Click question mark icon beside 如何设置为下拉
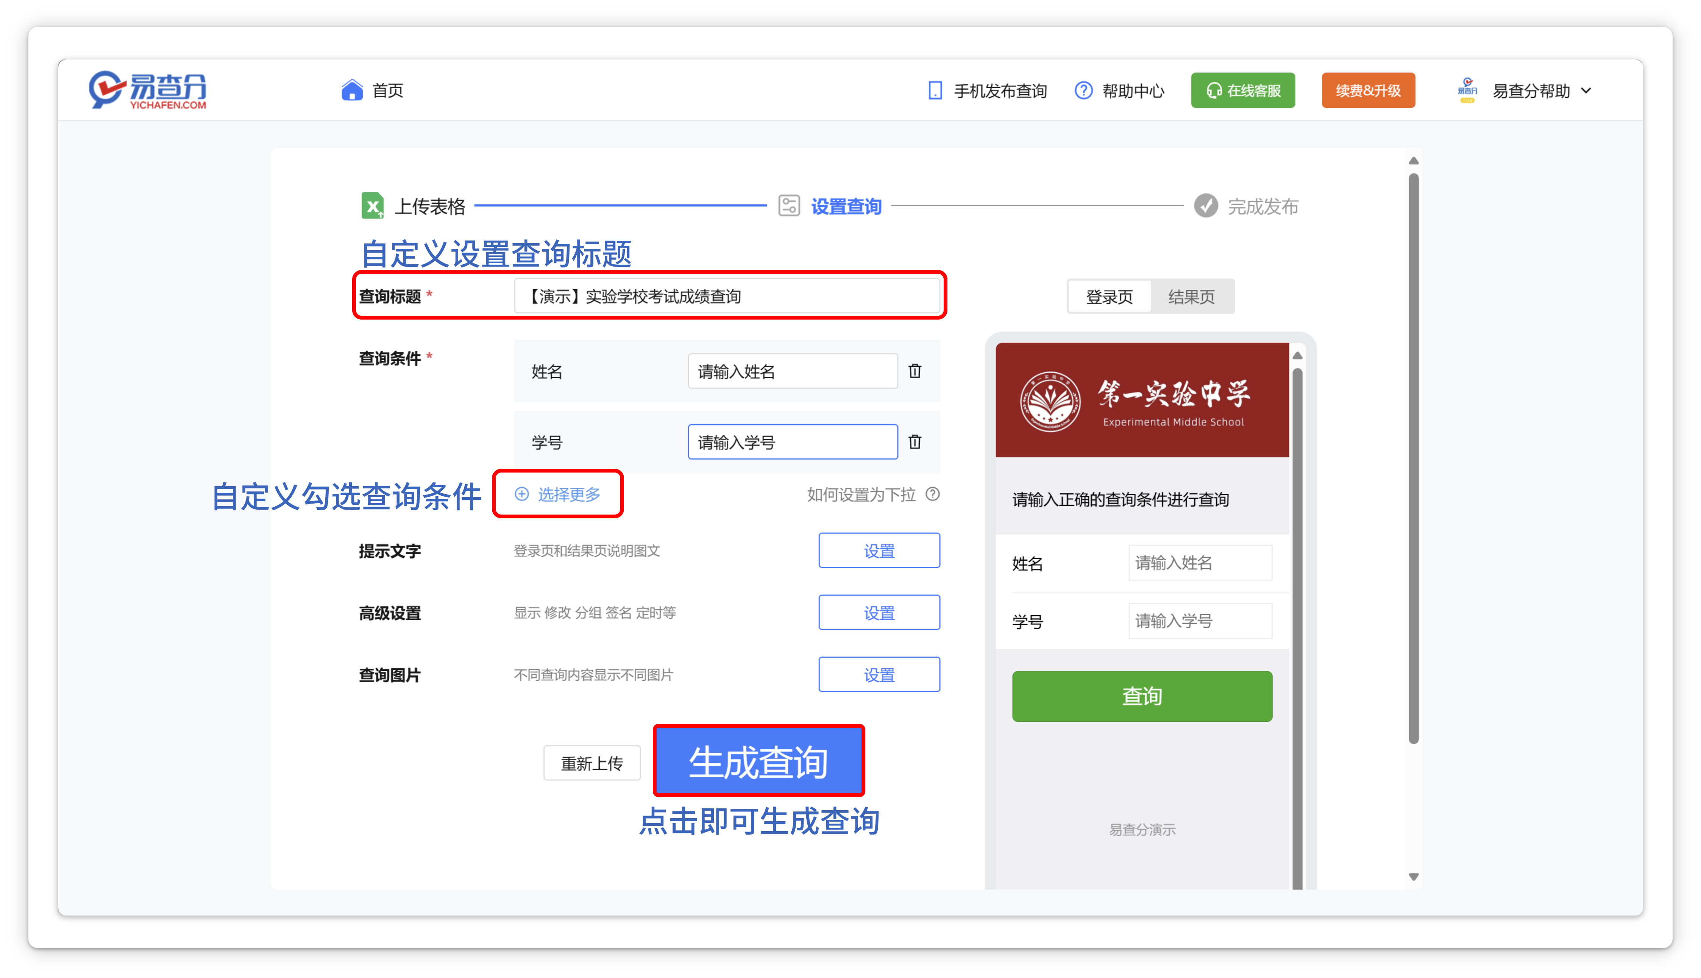The width and height of the screenshot is (1701, 978). click(x=932, y=494)
